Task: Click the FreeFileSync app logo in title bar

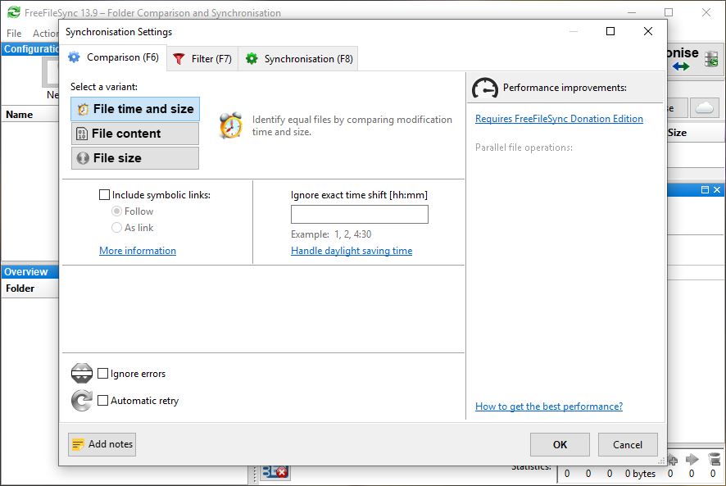Action: tap(13, 12)
